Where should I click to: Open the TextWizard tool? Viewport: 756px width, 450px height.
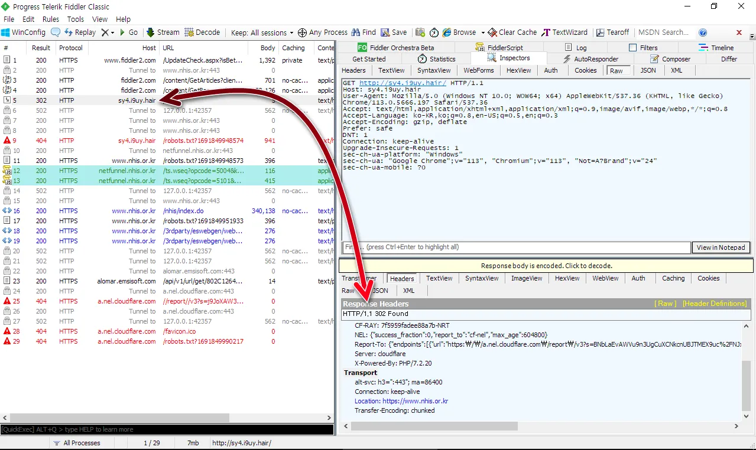[564, 32]
